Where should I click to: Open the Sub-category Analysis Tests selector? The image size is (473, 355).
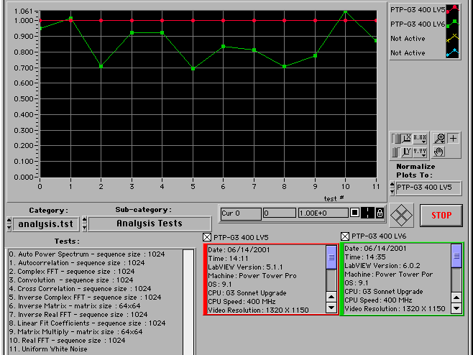pyautogui.click(x=150, y=223)
